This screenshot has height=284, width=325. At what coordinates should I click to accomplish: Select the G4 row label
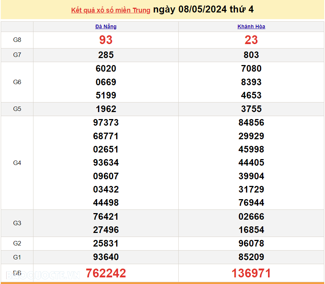(17, 163)
